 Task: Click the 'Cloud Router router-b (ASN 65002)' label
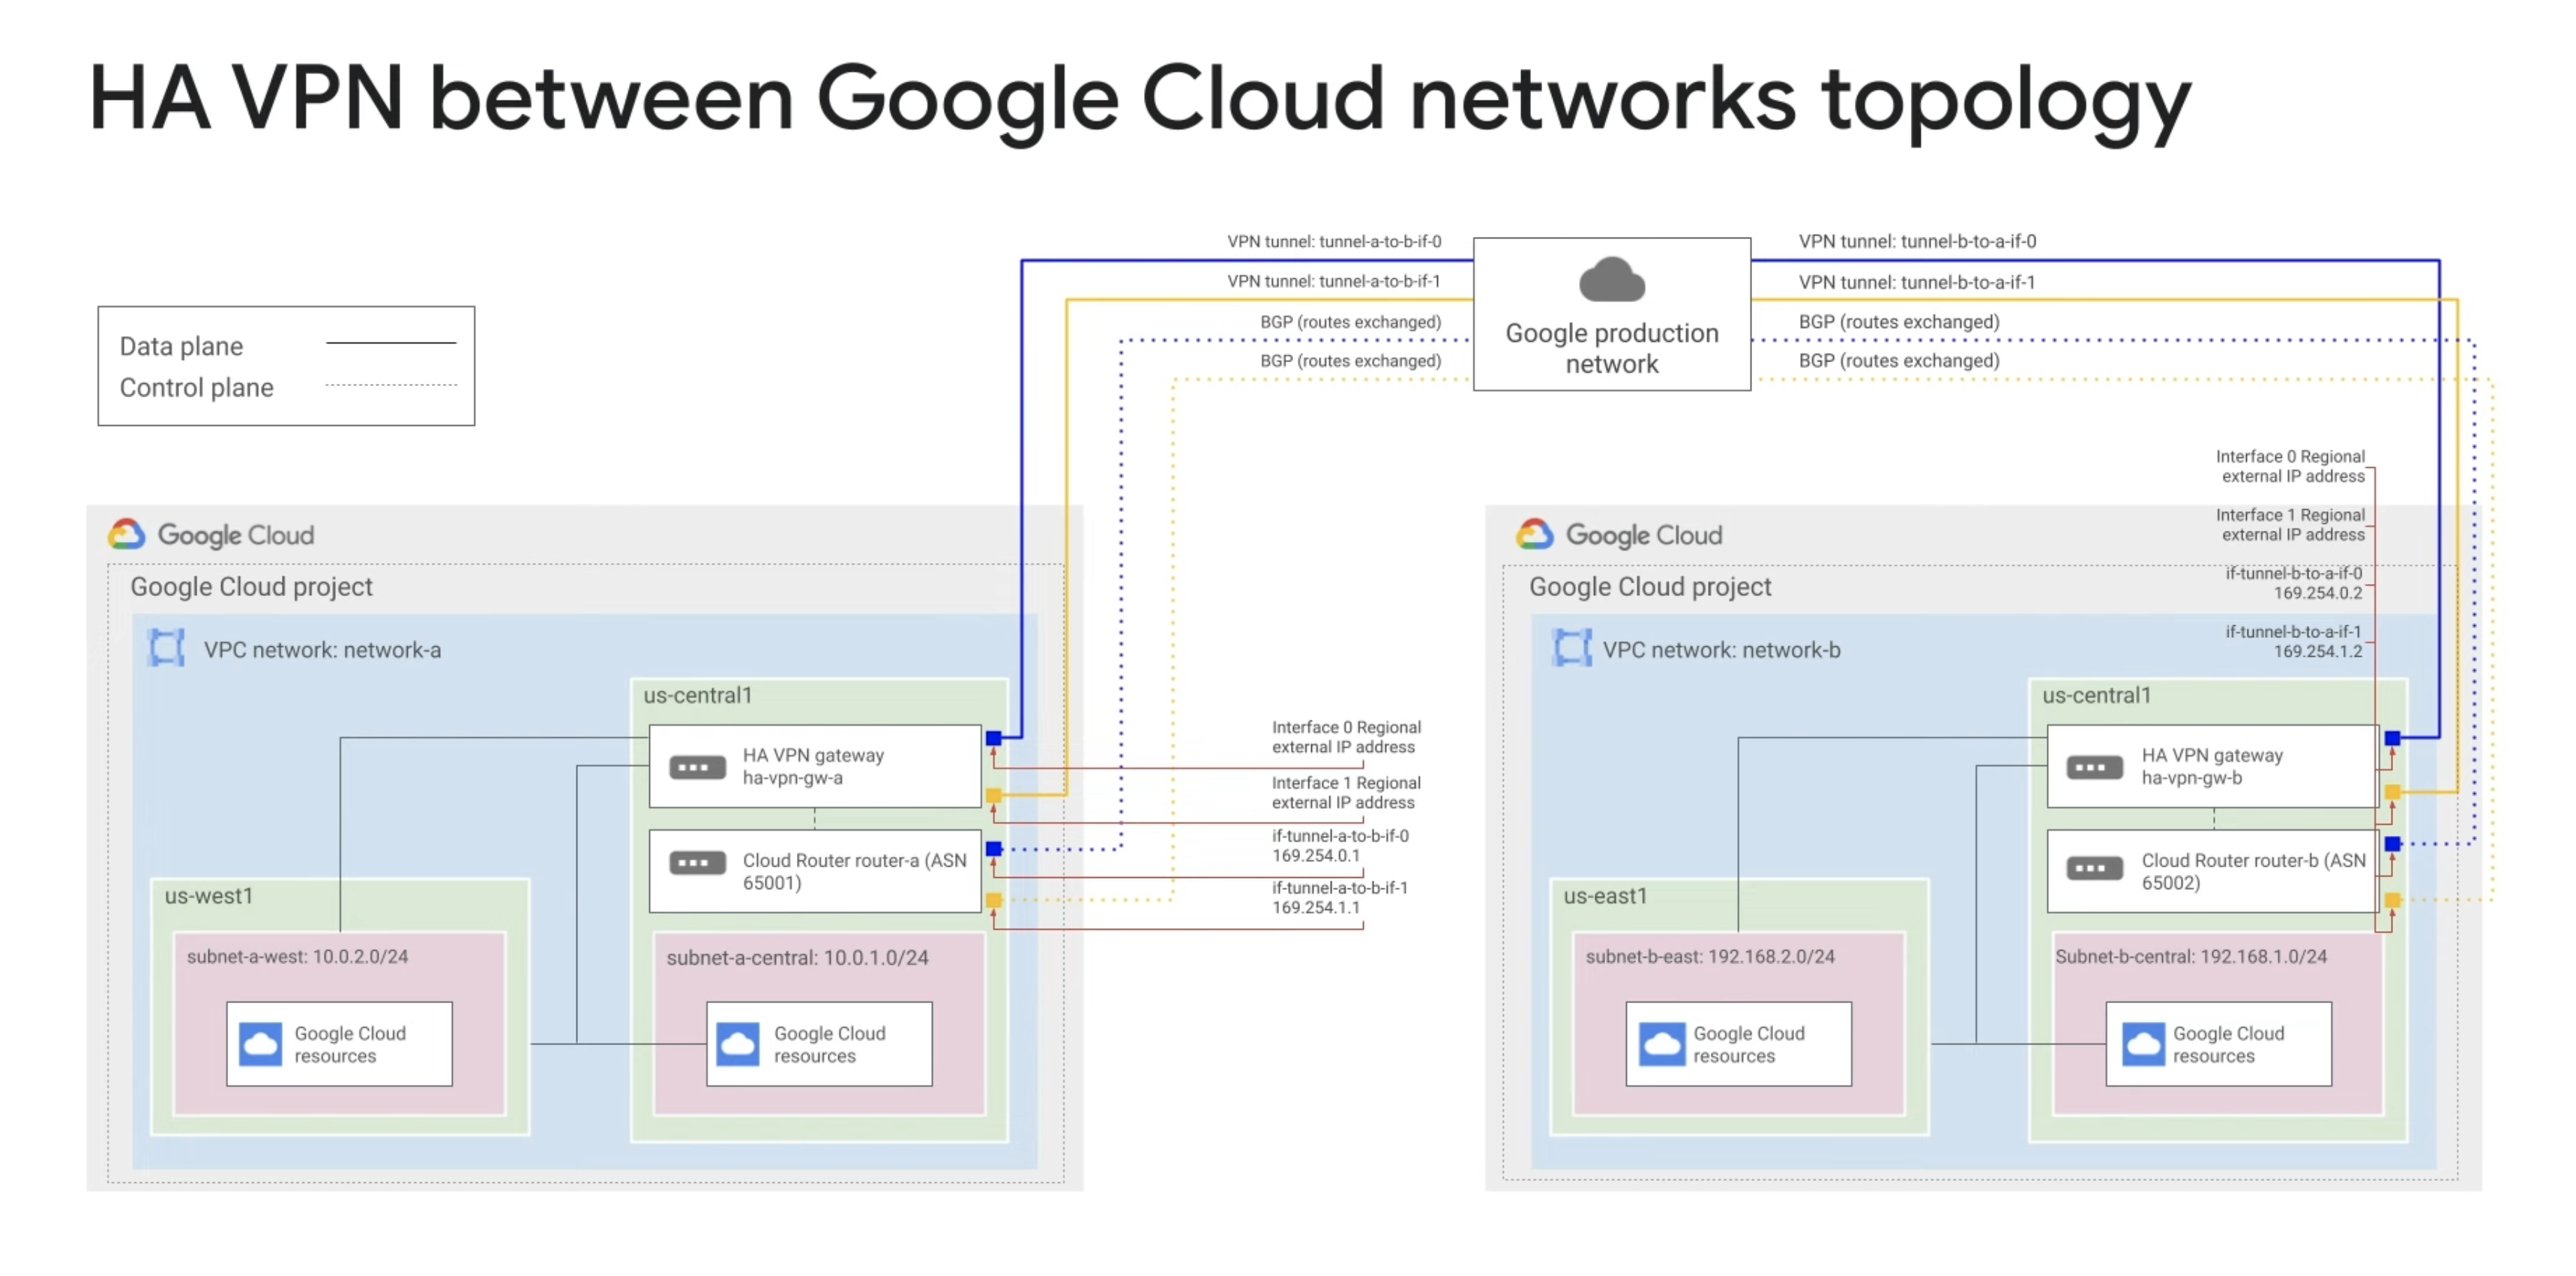(x=2253, y=871)
